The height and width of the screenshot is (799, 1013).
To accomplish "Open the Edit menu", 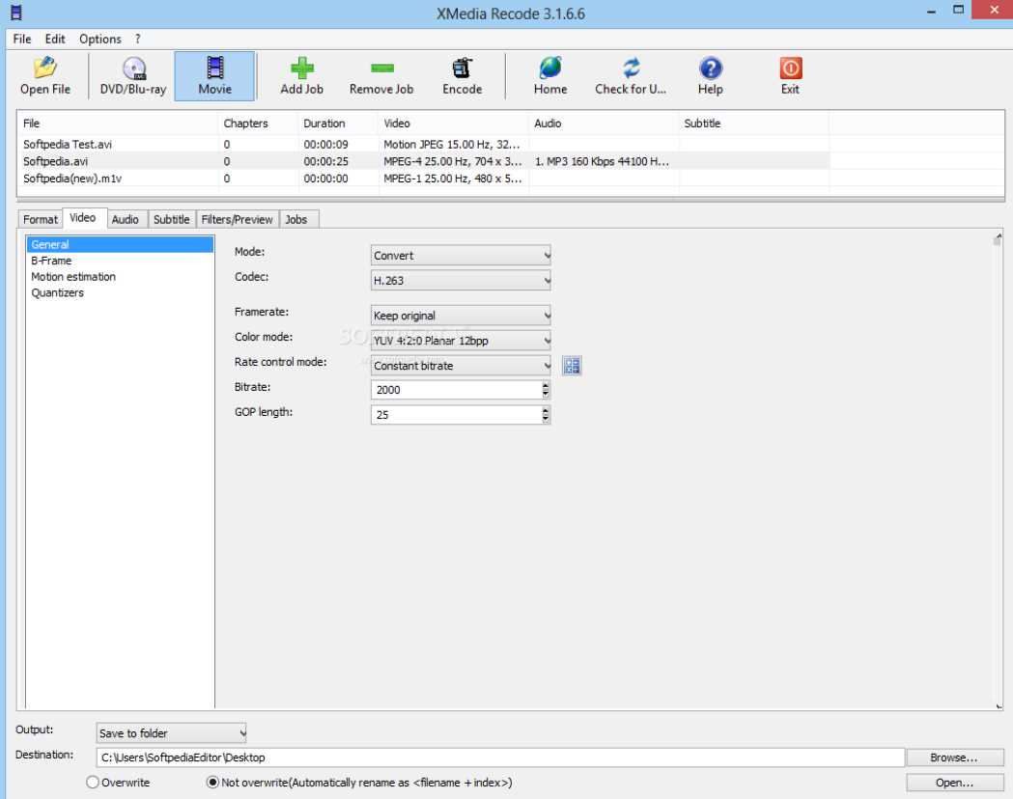I will click(55, 39).
